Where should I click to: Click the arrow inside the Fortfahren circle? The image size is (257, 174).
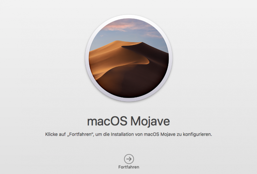[129, 159]
